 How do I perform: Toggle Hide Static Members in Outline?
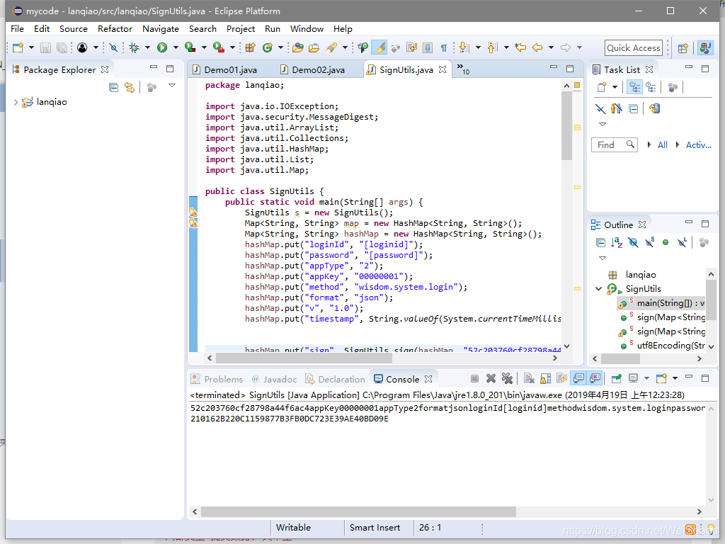click(x=650, y=242)
